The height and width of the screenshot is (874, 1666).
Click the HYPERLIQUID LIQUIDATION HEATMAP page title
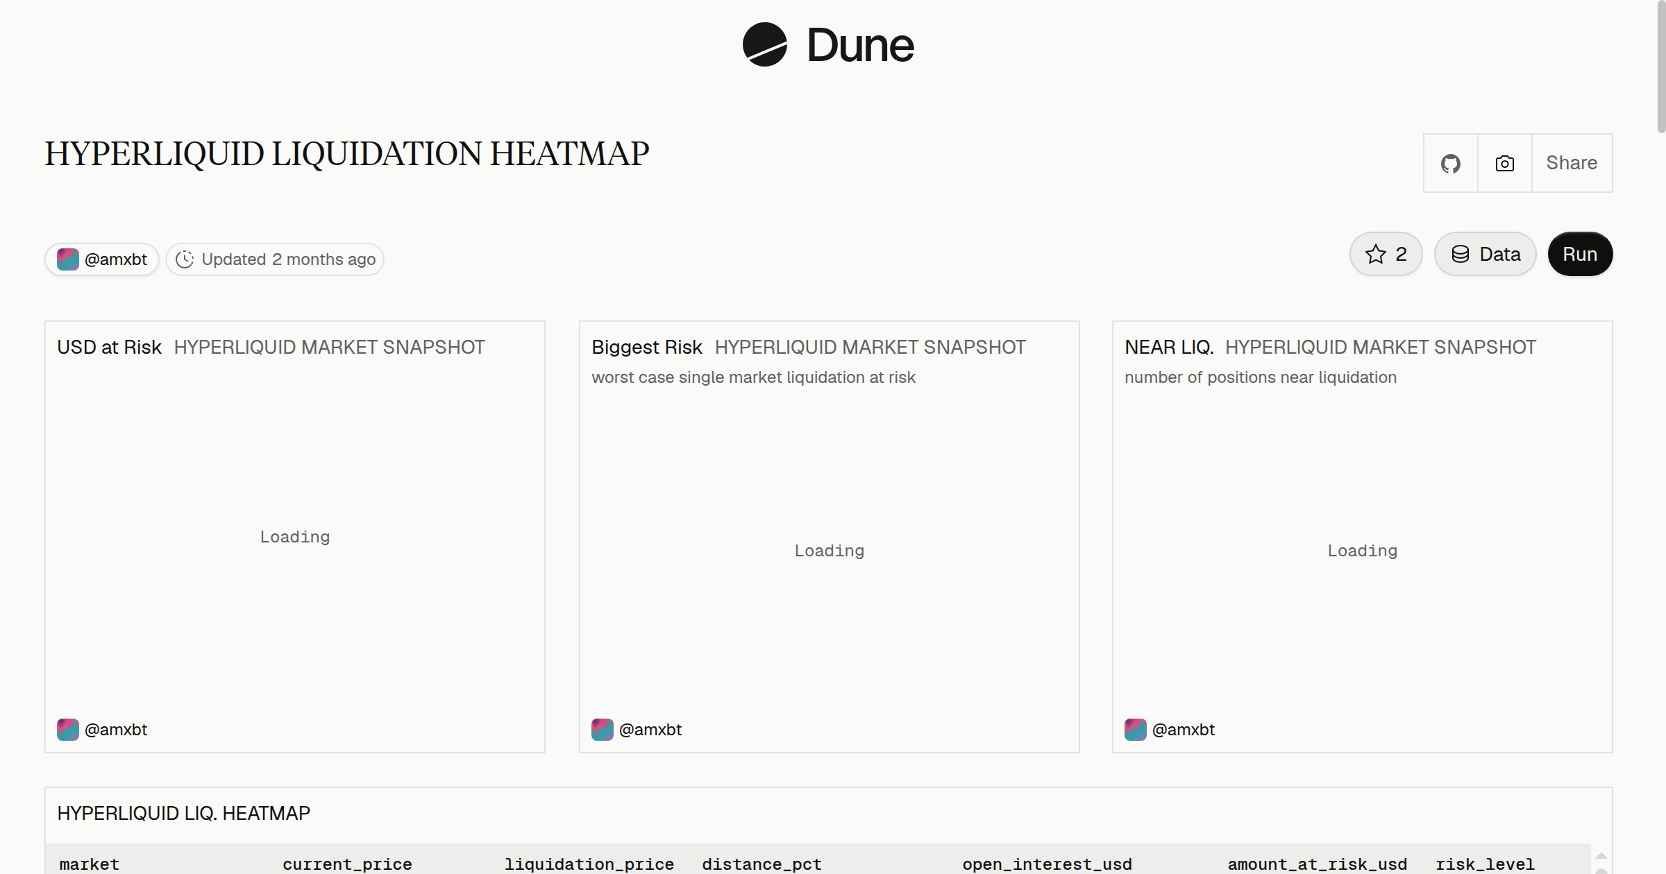[347, 154]
